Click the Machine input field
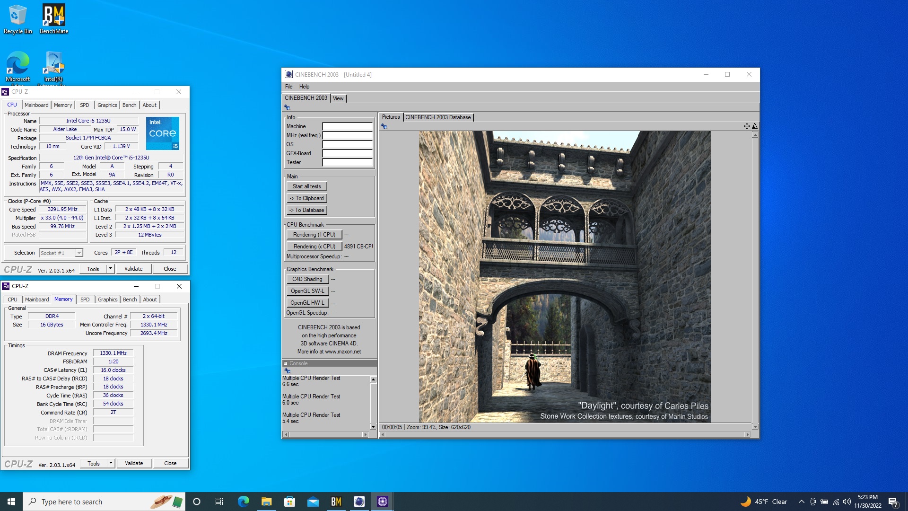This screenshot has height=511, width=908. (347, 126)
